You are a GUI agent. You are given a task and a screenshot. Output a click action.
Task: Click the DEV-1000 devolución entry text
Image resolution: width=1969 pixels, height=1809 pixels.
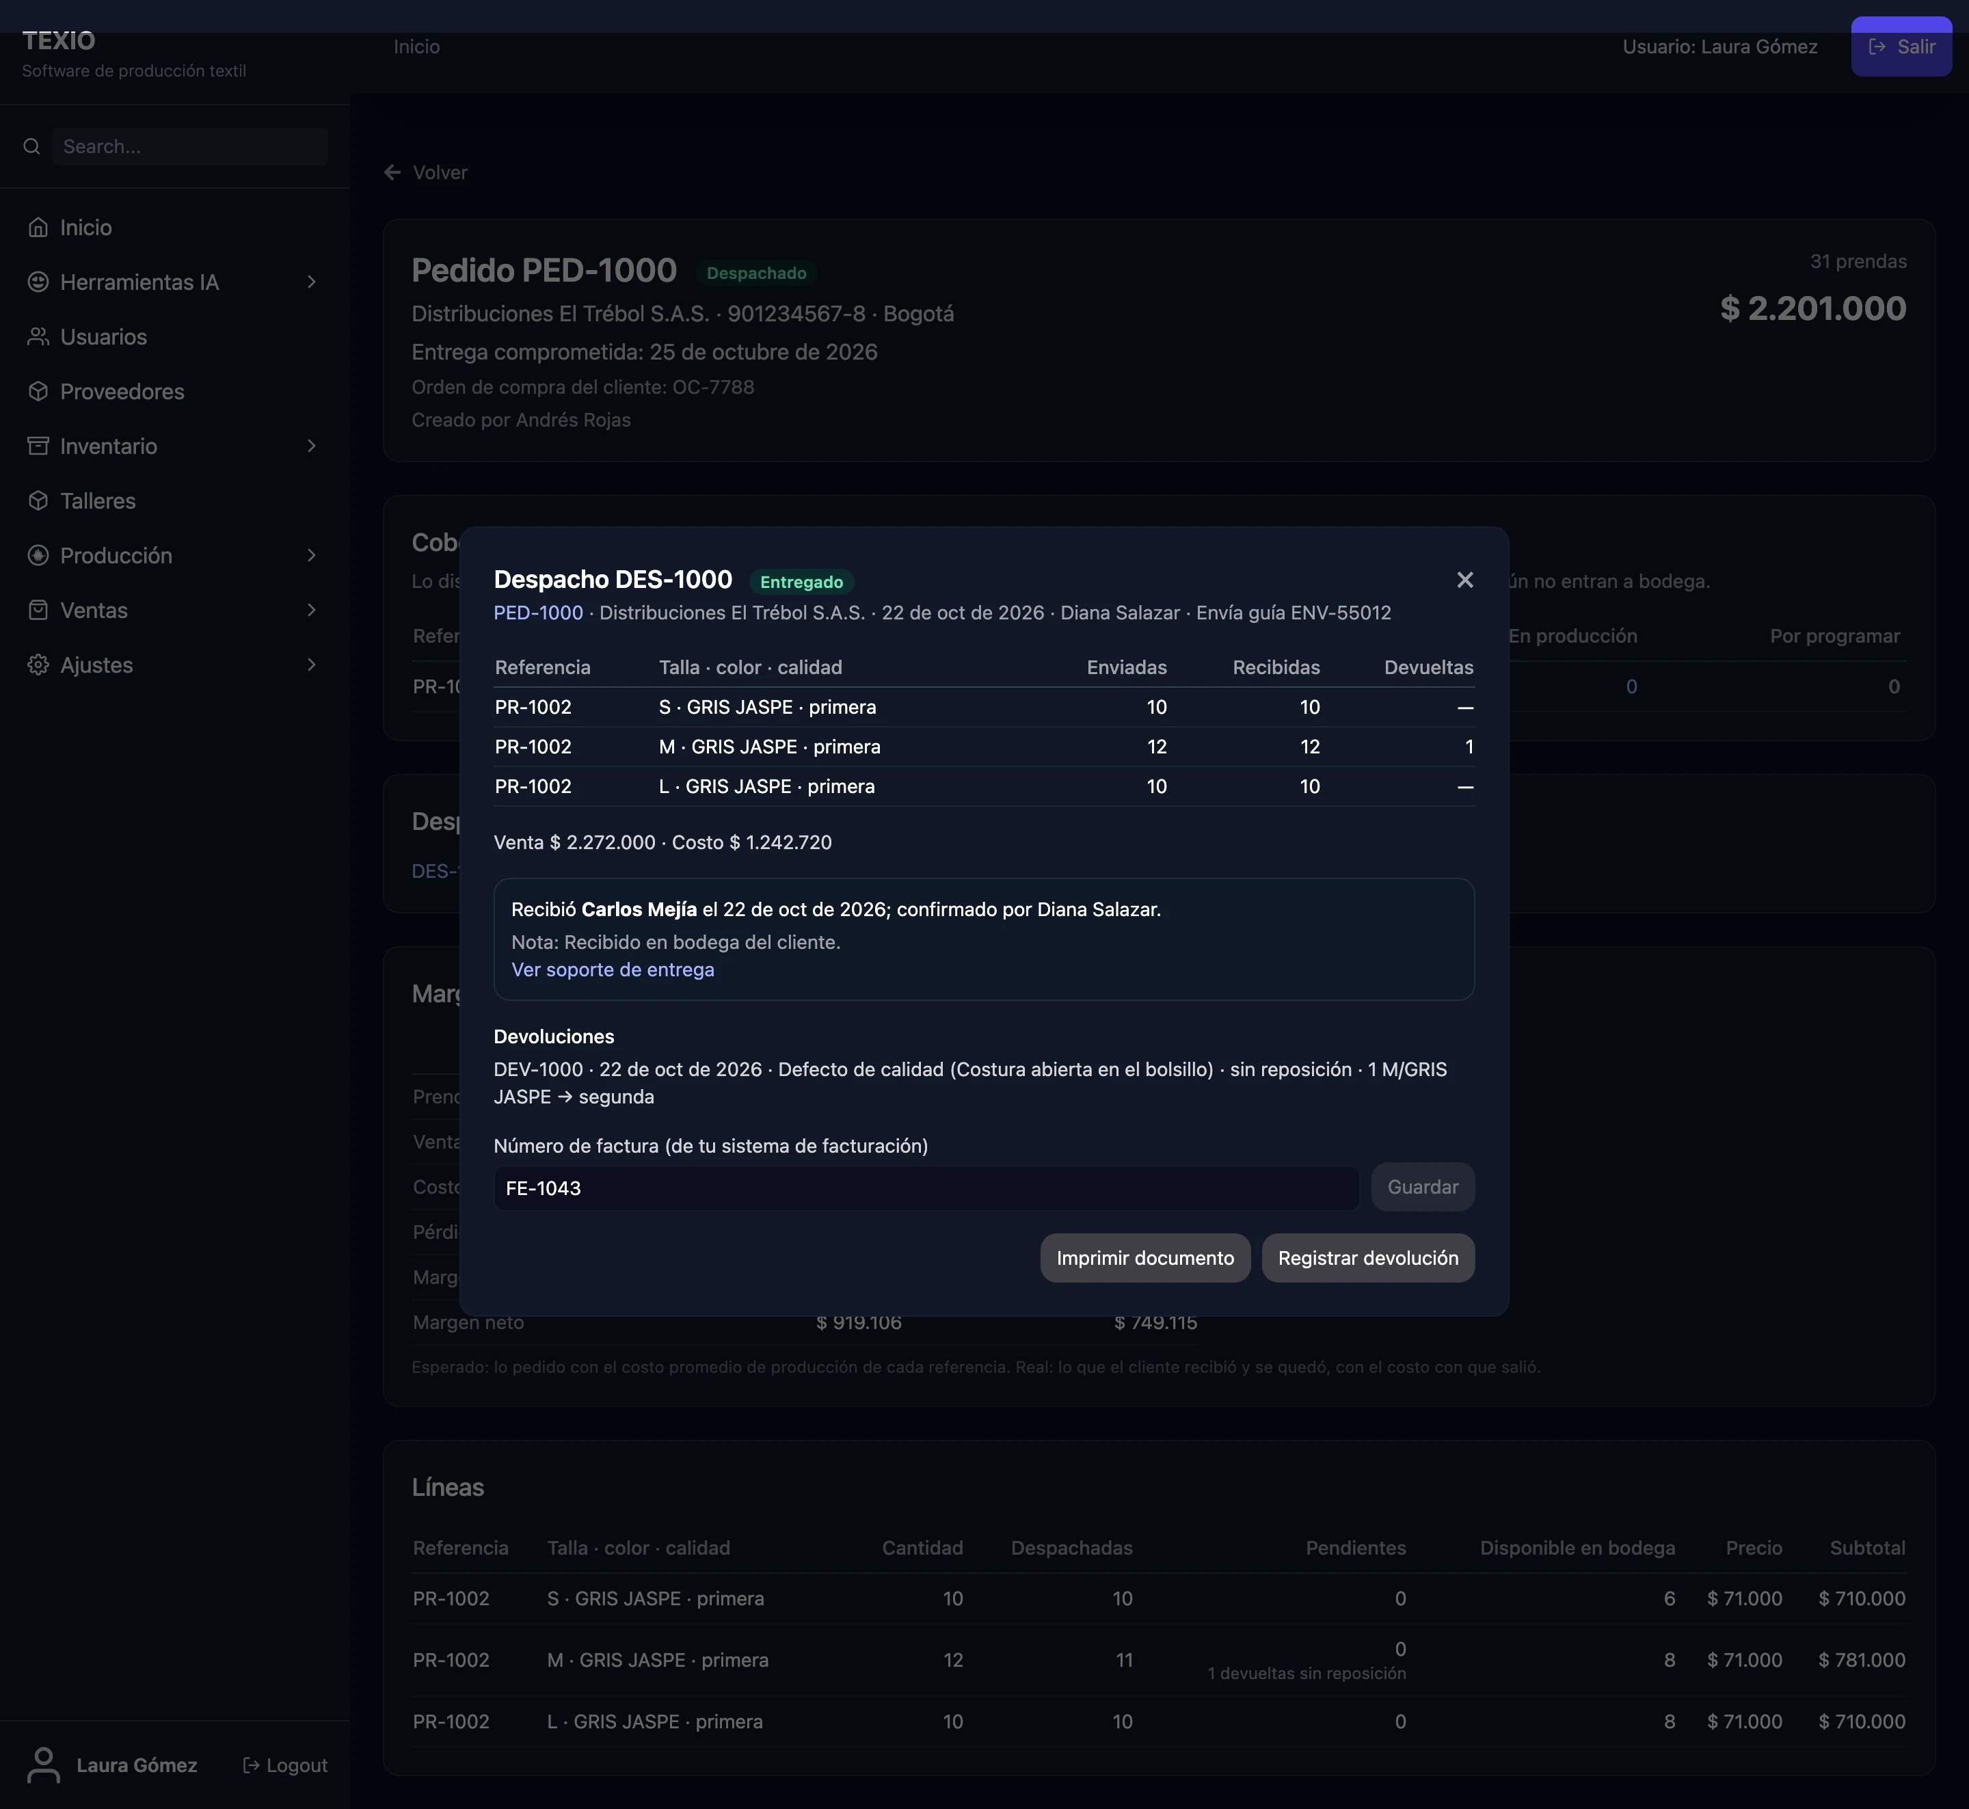tap(969, 1084)
